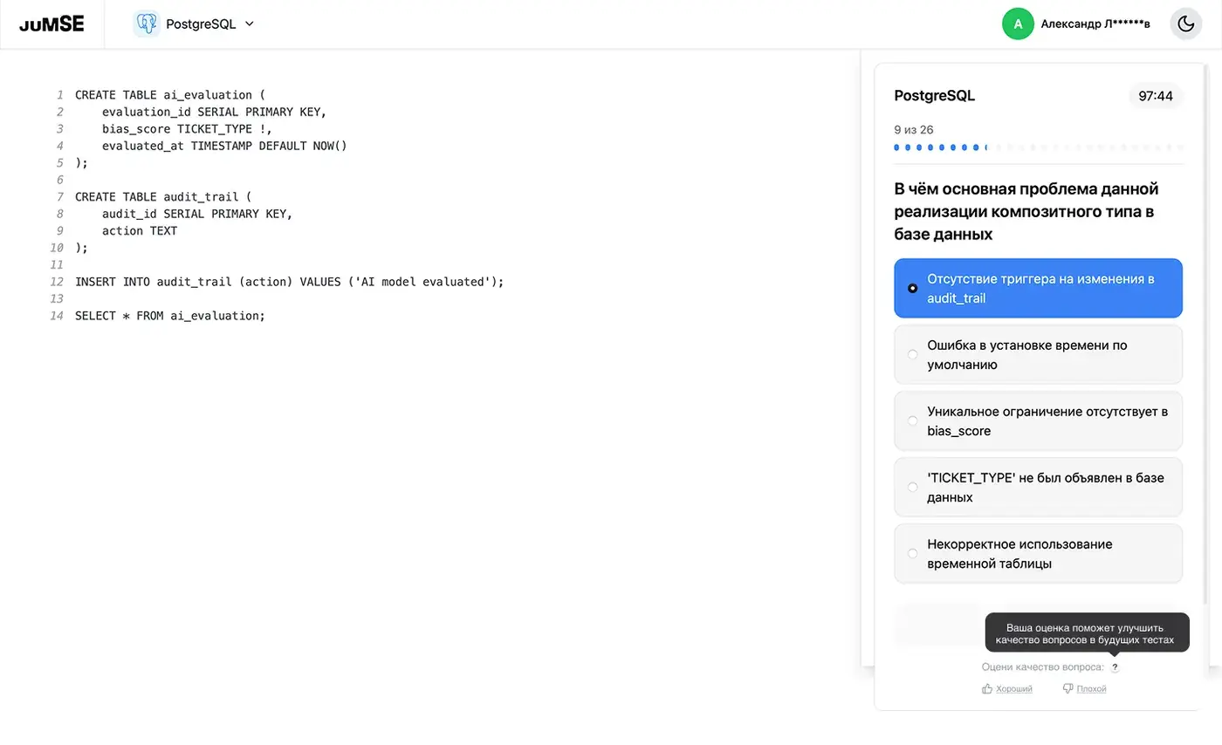Click code line 'action TEXT'
The height and width of the screenshot is (745, 1222).
coord(140,231)
